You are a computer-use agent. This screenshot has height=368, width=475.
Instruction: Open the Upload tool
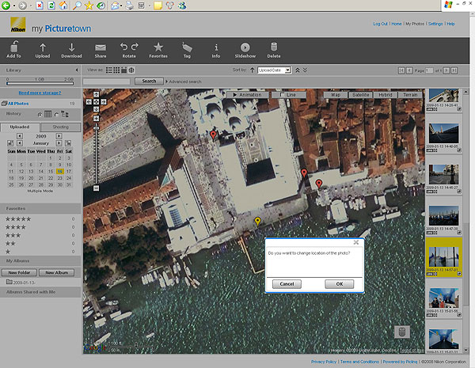pyautogui.click(x=43, y=50)
